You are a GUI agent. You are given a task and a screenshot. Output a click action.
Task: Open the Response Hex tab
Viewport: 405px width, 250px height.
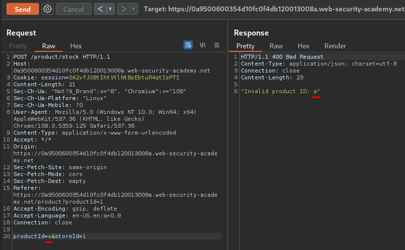coord(303,46)
